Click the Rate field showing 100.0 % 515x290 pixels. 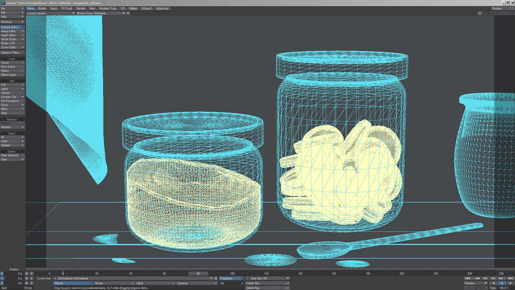(x=506, y=288)
